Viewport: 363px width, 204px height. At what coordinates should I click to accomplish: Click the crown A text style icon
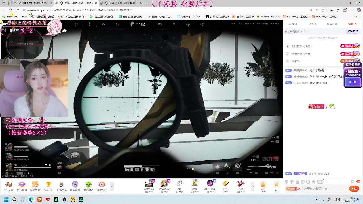(x=297, y=182)
